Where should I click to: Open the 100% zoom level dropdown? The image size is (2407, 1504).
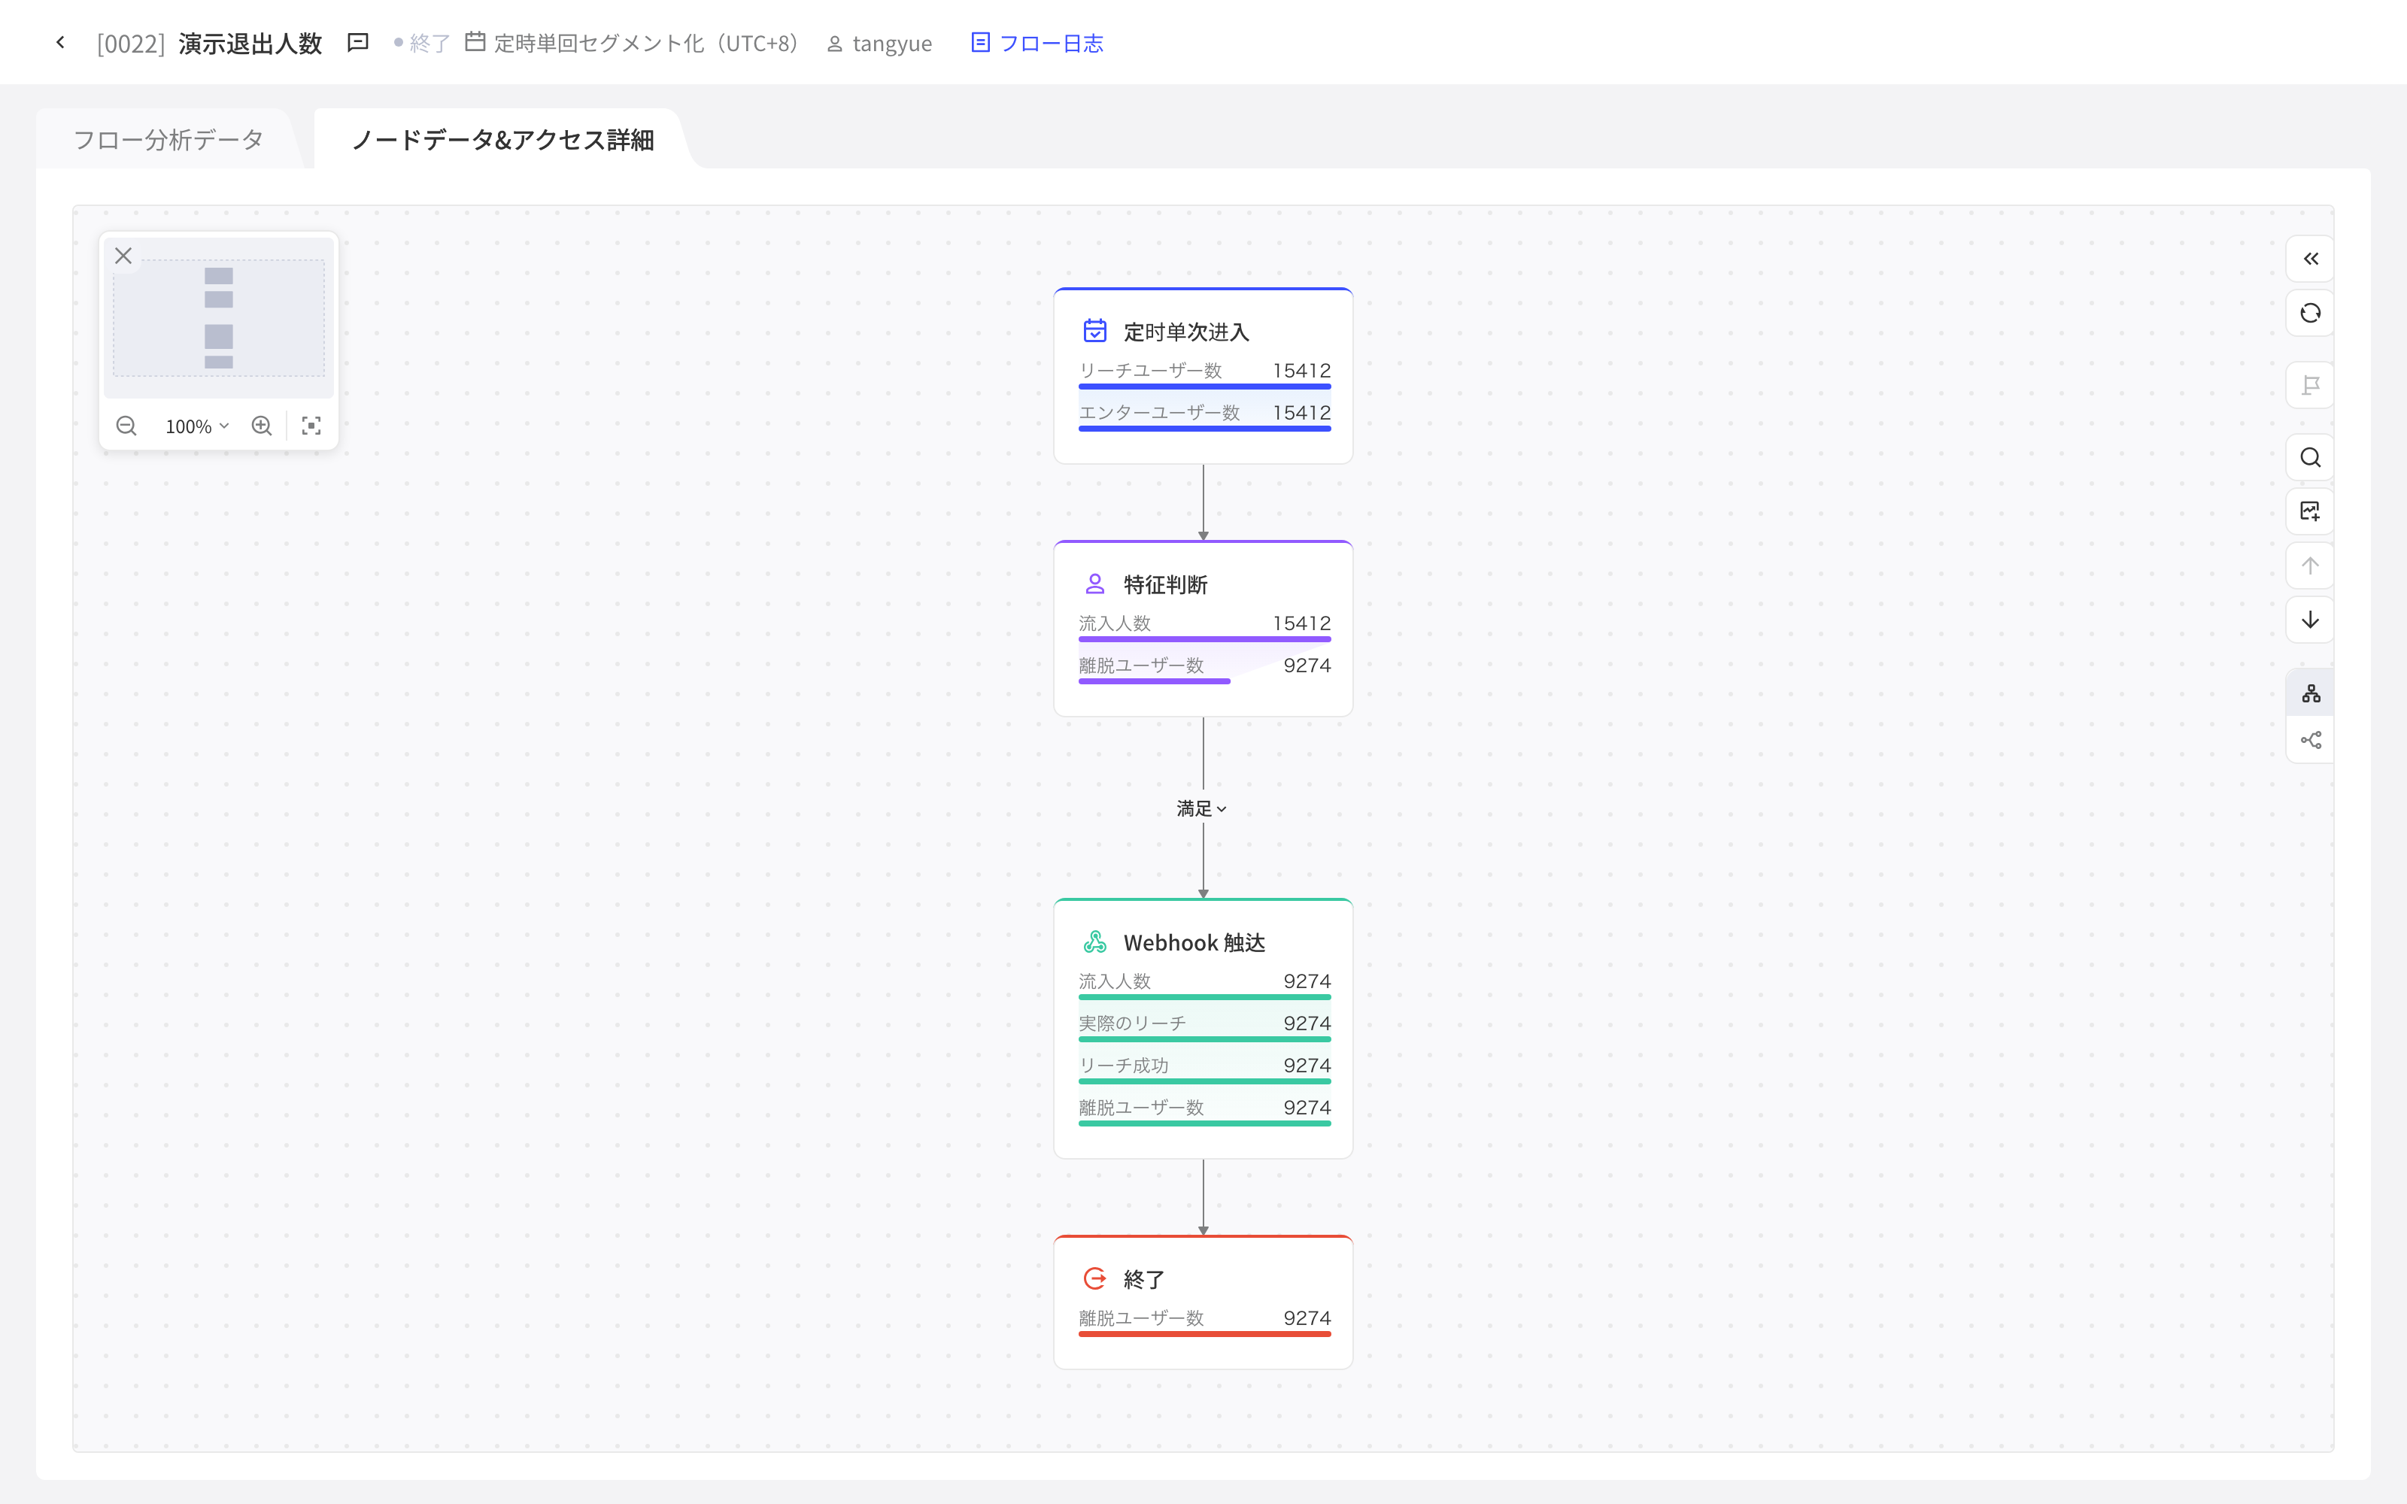(x=197, y=426)
